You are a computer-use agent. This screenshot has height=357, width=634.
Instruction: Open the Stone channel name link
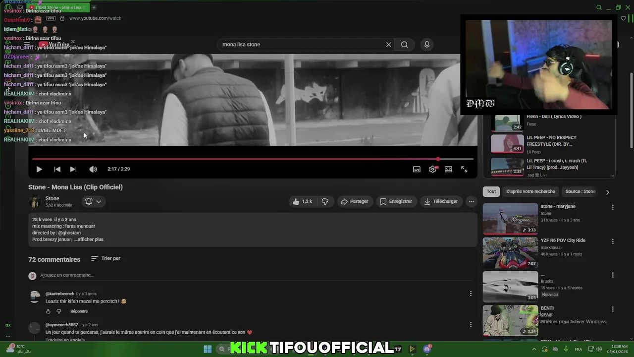pos(52,198)
